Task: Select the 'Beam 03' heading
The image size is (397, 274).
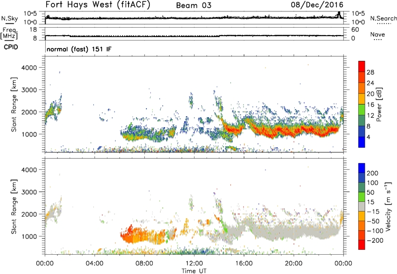Action: [x=194, y=5]
